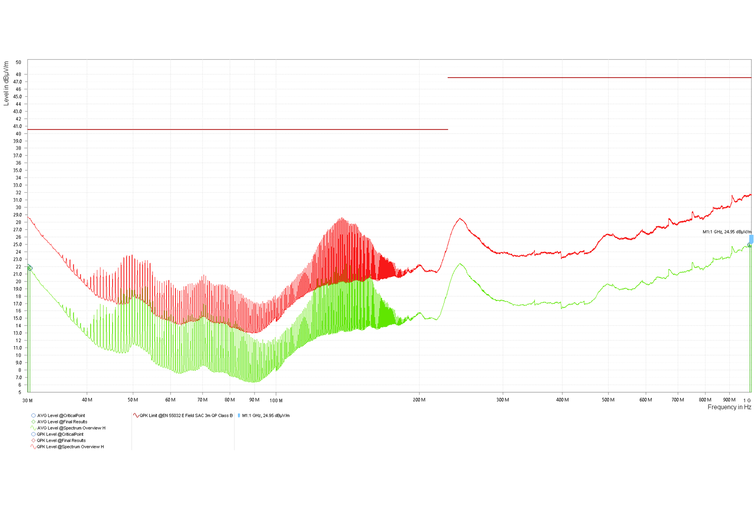The width and height of the screenshot is (754, 511).
Task: Expand the AVG Level @CriticalPoint legend entry
Action: pos(61,416)
